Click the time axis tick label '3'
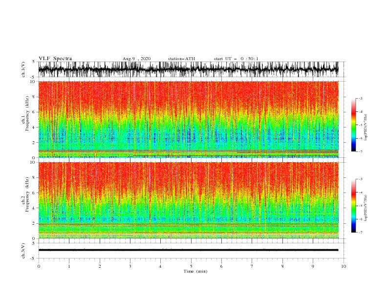 [130, 266]
